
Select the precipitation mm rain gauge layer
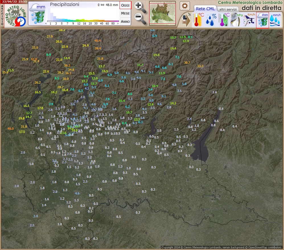[262, 20]
